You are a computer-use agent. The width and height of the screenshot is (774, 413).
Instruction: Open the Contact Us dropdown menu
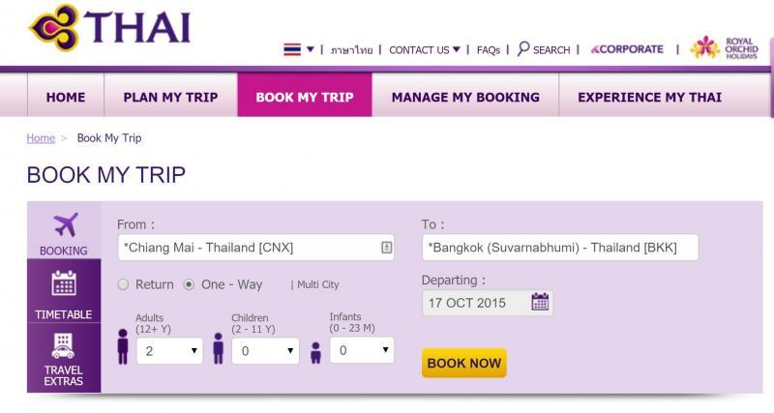coord(425,50)
